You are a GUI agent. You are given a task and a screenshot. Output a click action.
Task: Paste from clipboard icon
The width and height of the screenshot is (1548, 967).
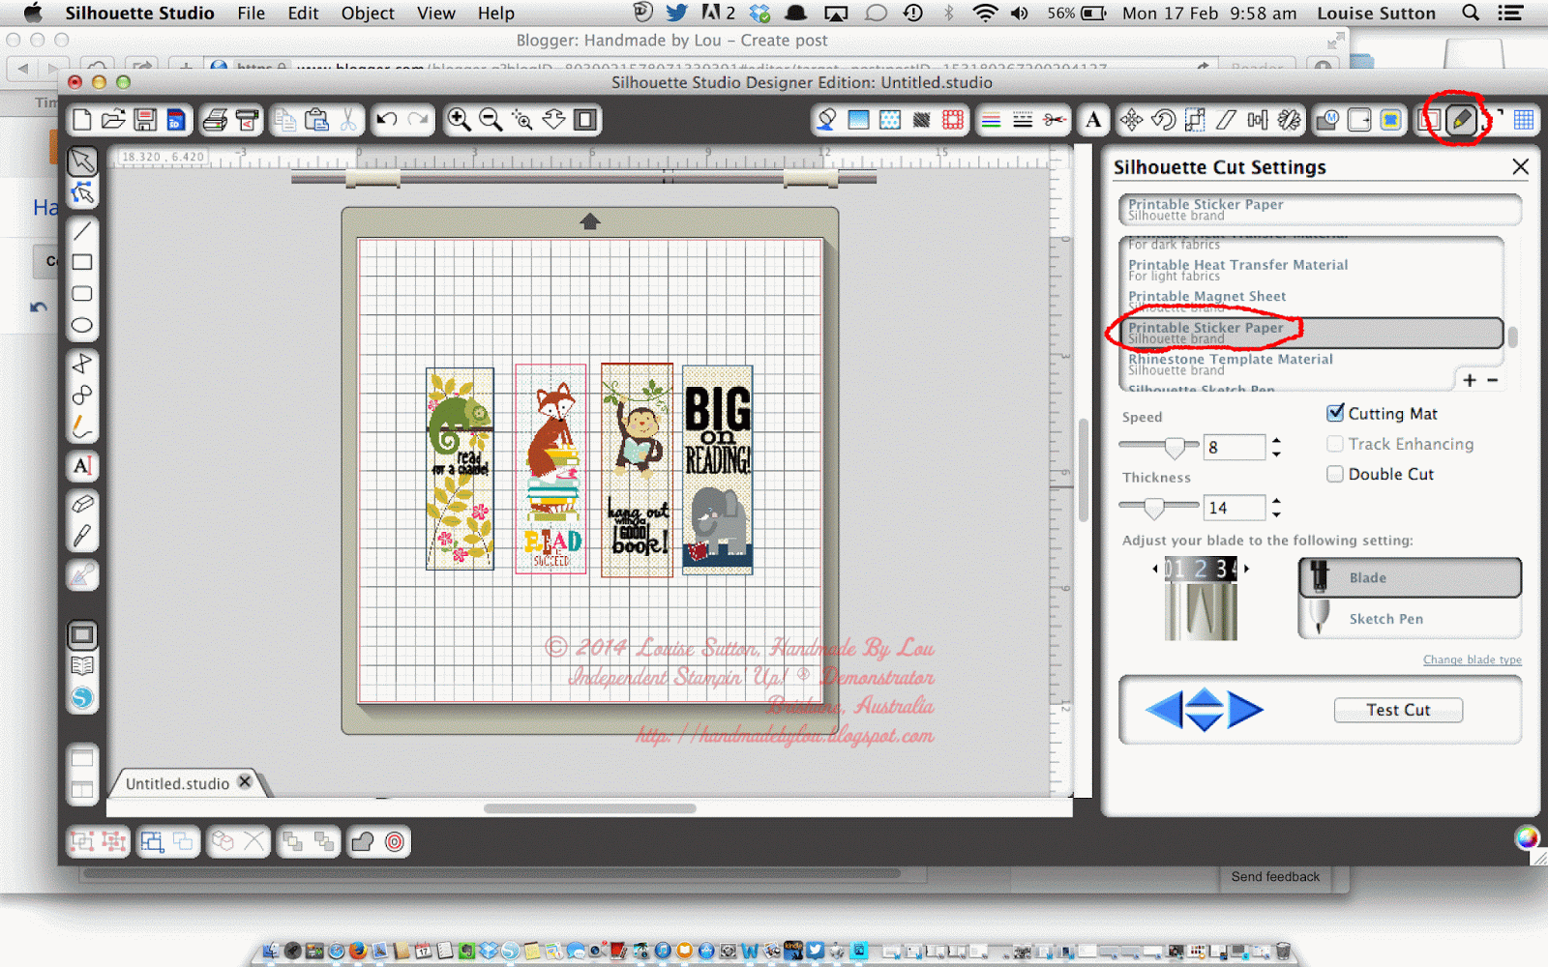tap(316, 120)
